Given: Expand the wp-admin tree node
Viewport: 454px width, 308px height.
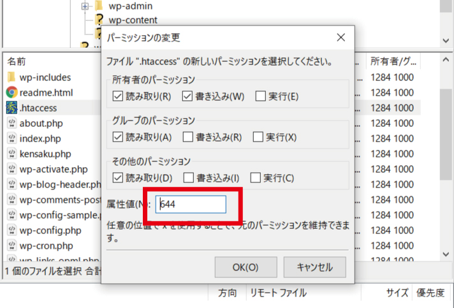Looking at the screenshot, I should point(84,6).
